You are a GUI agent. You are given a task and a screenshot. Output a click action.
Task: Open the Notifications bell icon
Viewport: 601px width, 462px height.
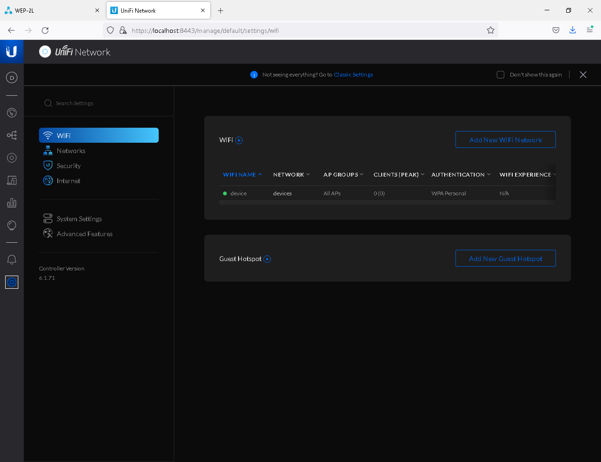point(12,260)
